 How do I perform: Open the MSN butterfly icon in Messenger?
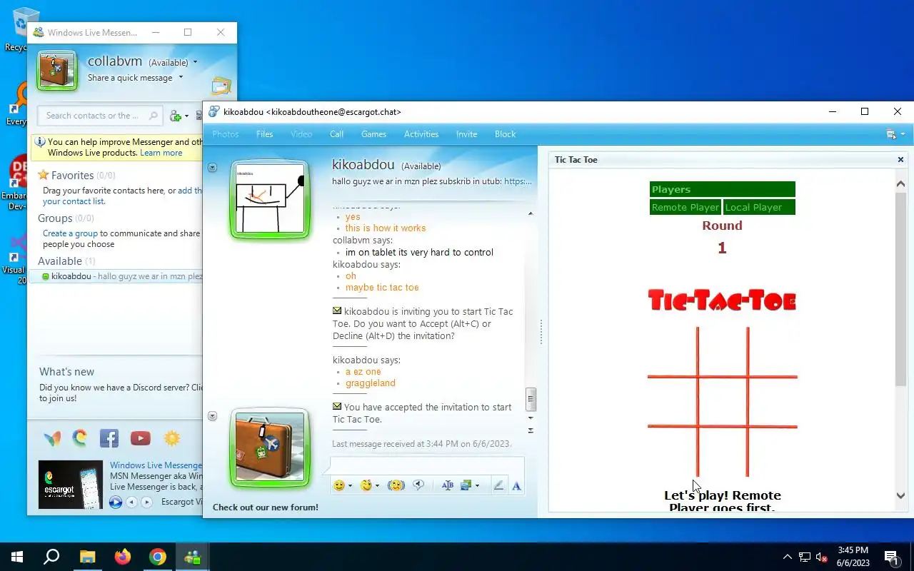(52, 438)
